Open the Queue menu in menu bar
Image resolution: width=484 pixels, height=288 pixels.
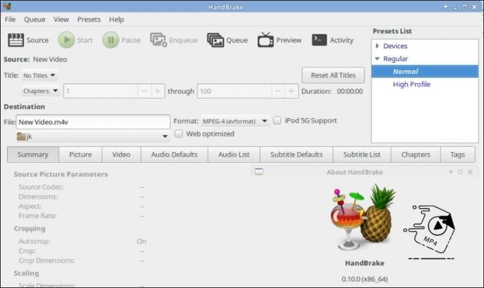pyautogui.click(x=35, y=19)
